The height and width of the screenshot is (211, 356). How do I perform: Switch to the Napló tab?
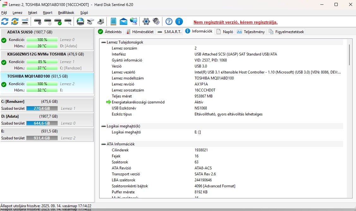[x=225, y=32]
